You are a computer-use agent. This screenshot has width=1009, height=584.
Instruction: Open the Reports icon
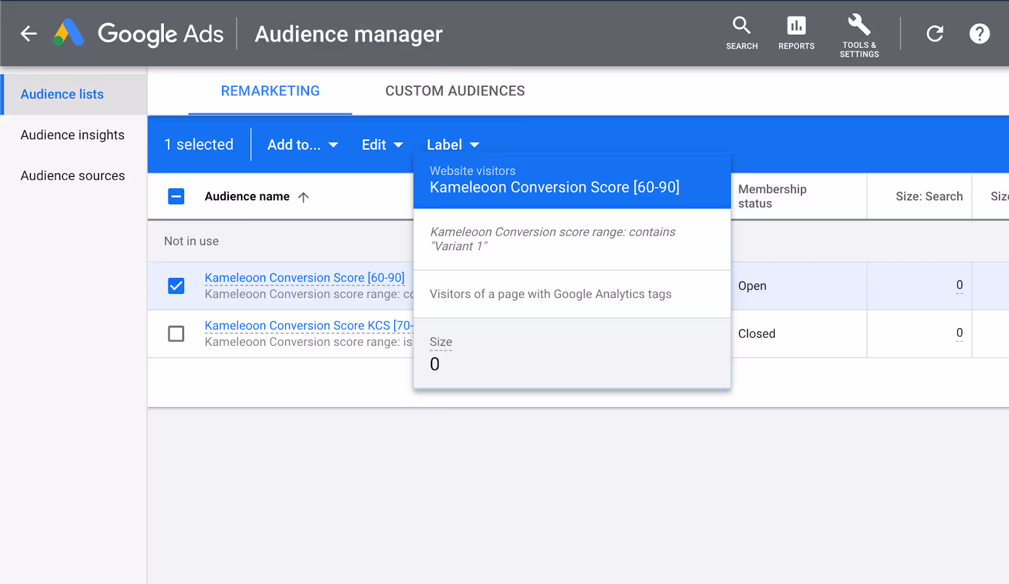[x=796, y=33]
